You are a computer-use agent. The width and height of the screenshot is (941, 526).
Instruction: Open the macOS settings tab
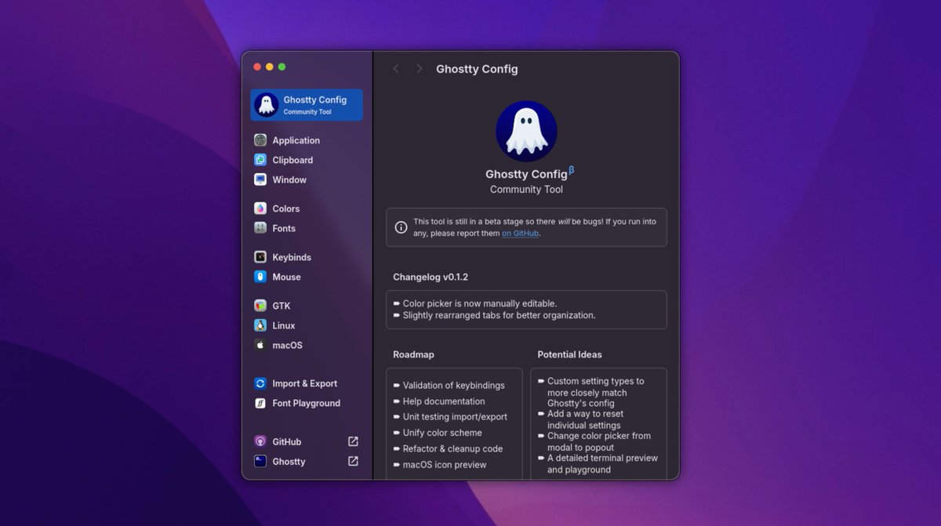point(287,345)
